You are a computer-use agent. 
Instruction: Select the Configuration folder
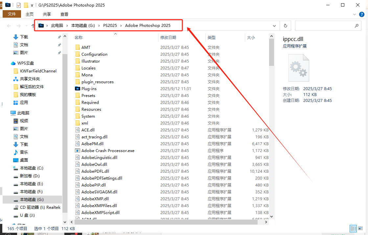(94, 54)
